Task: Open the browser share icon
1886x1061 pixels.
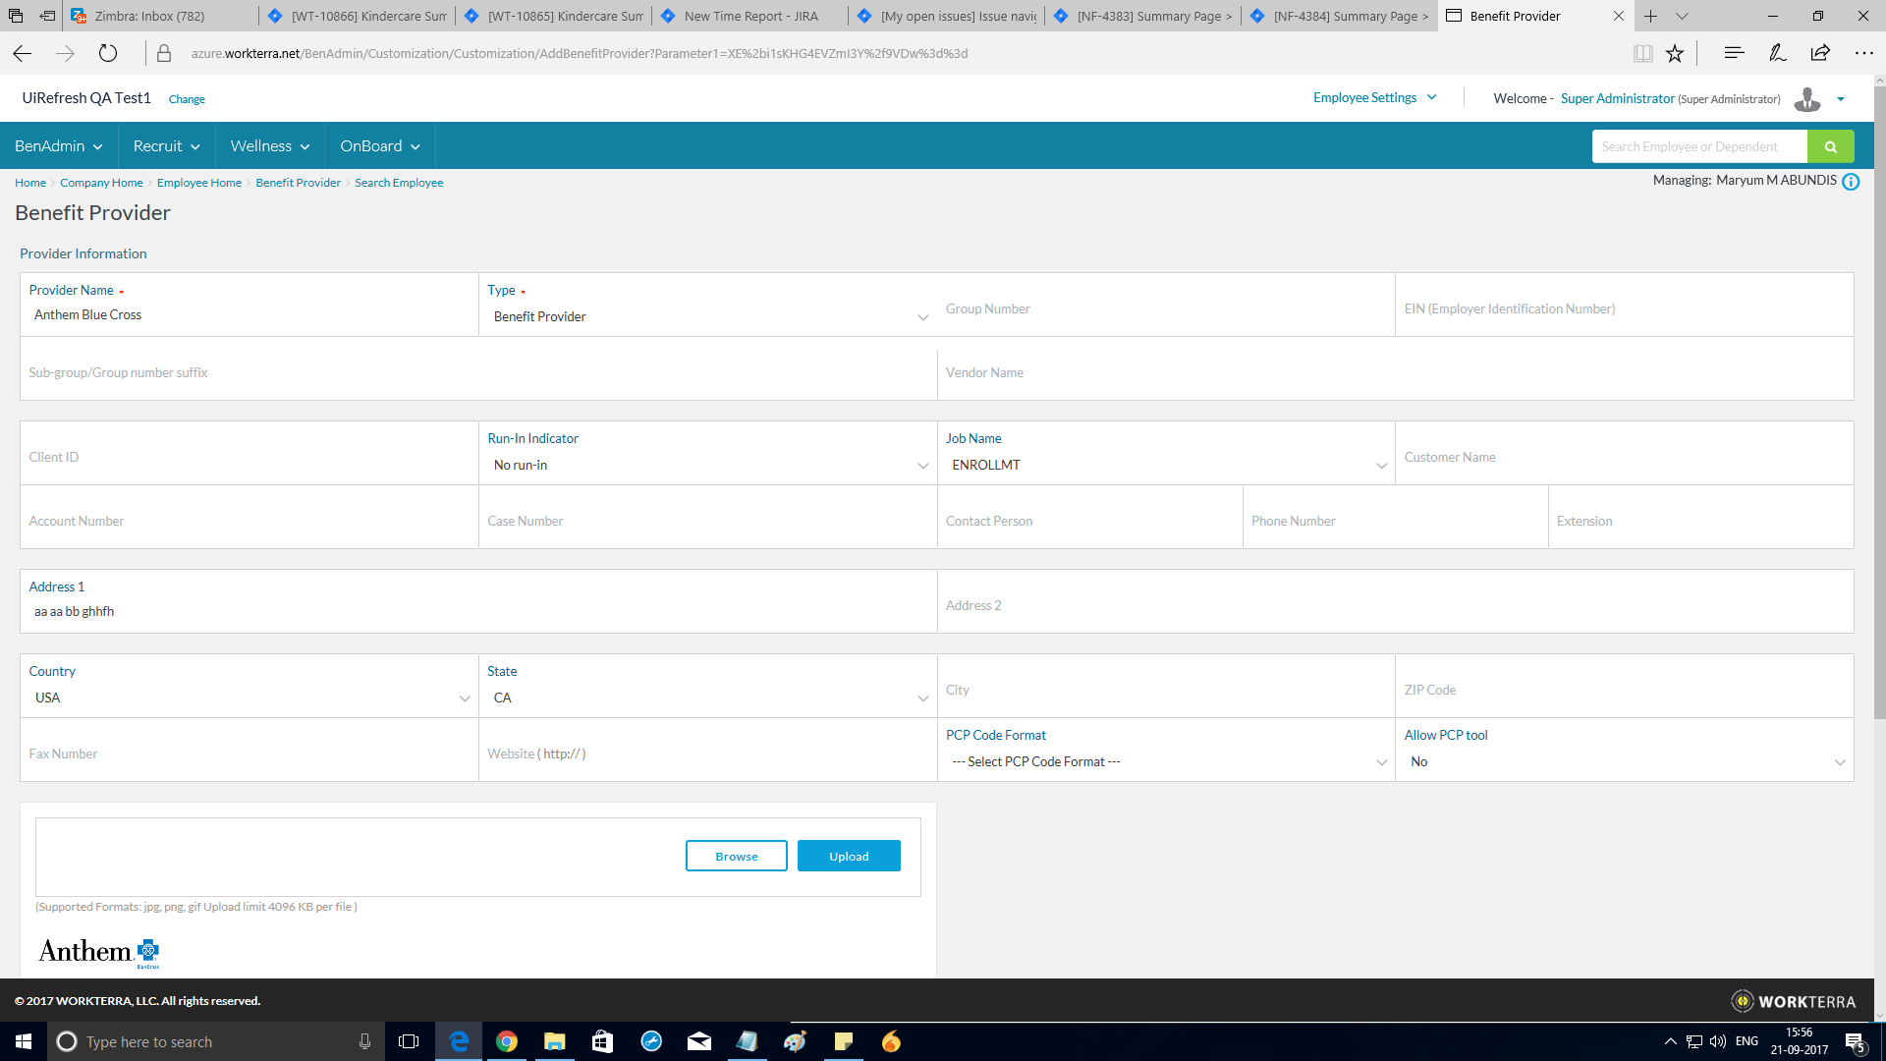Action: [1820, 54]
